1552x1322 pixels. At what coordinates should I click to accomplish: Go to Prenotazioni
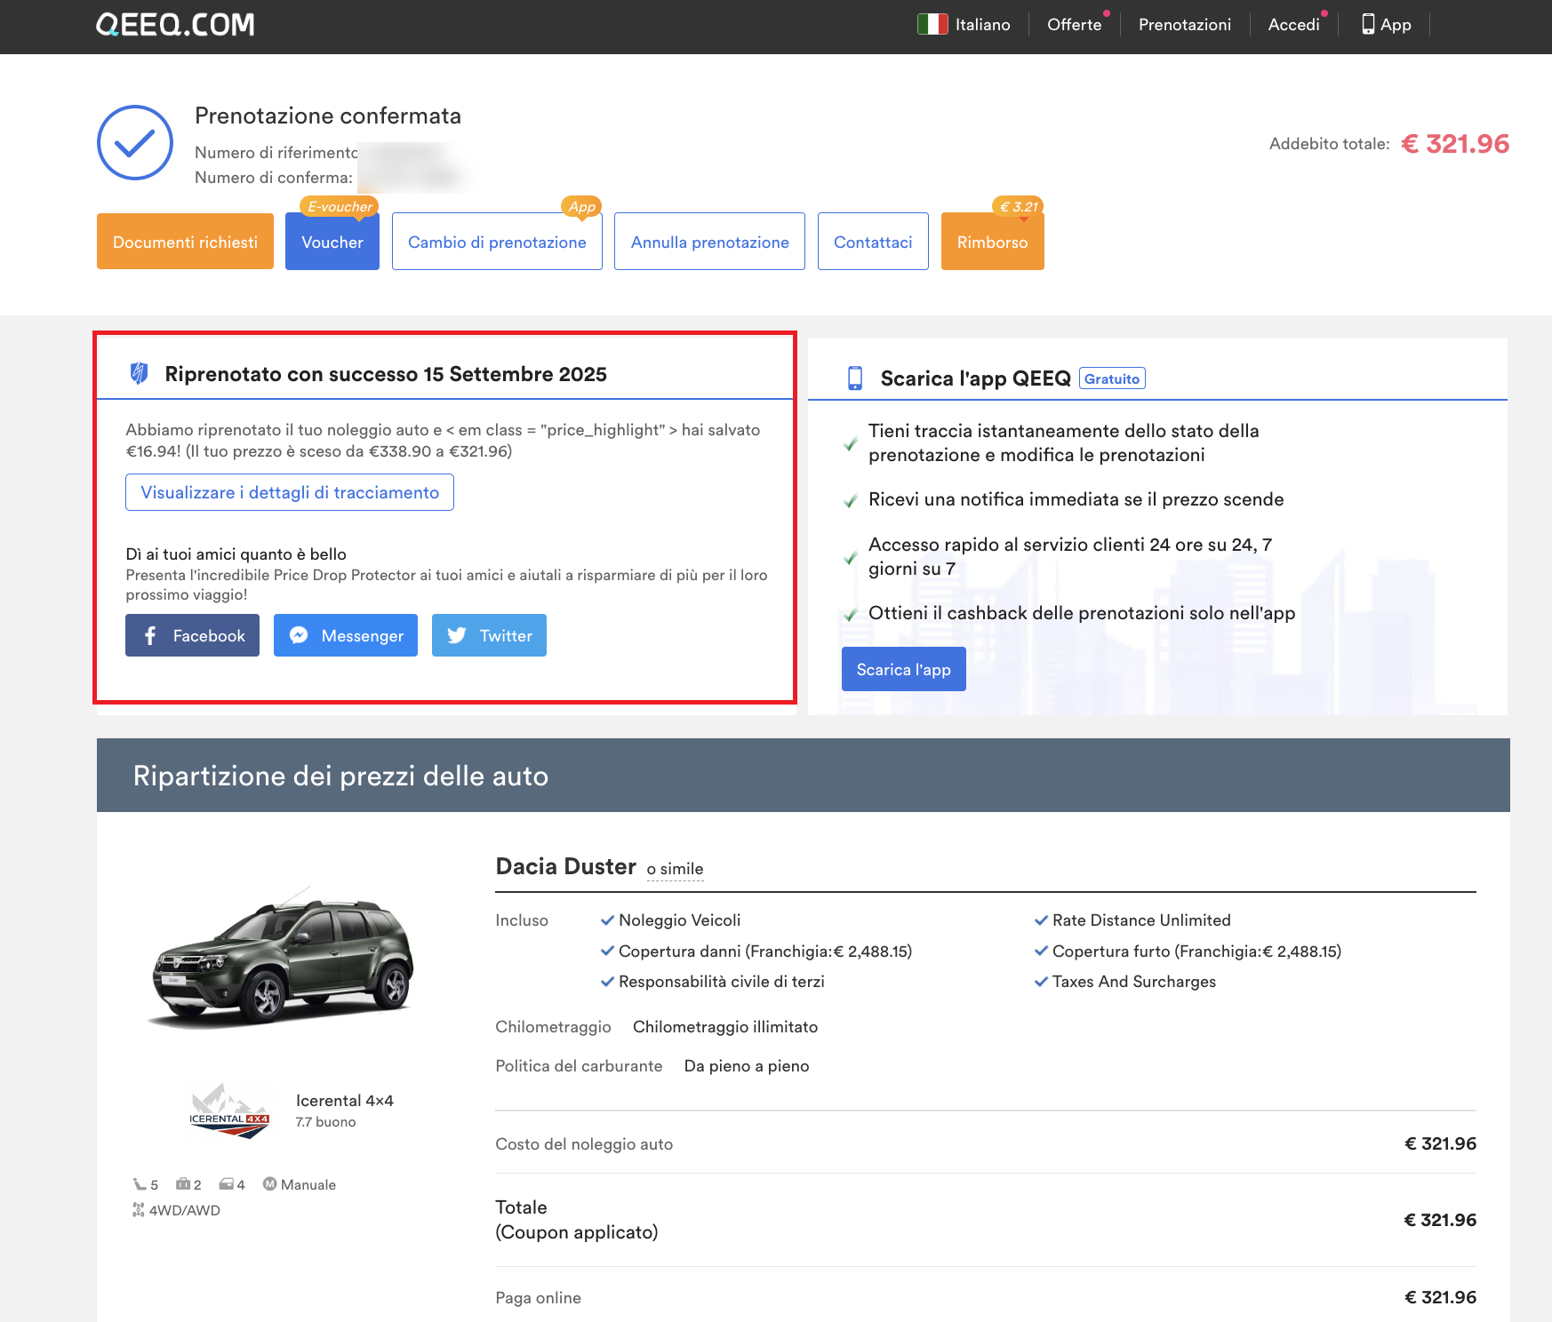click(x=1184, y=24)
